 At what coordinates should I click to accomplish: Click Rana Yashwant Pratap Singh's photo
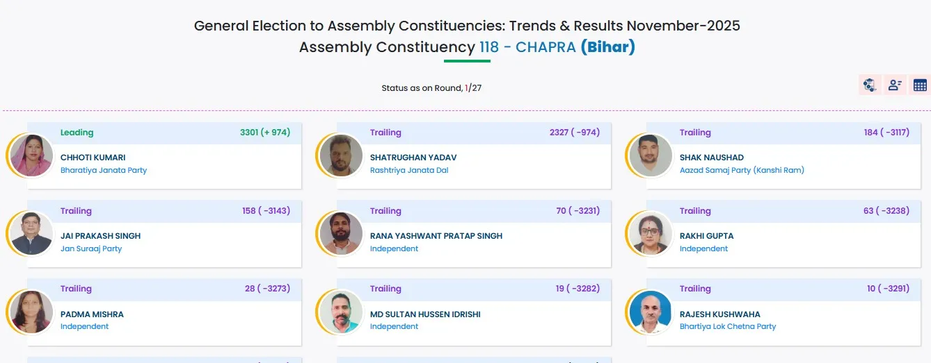pyautogui.click(x=340, y=233)
